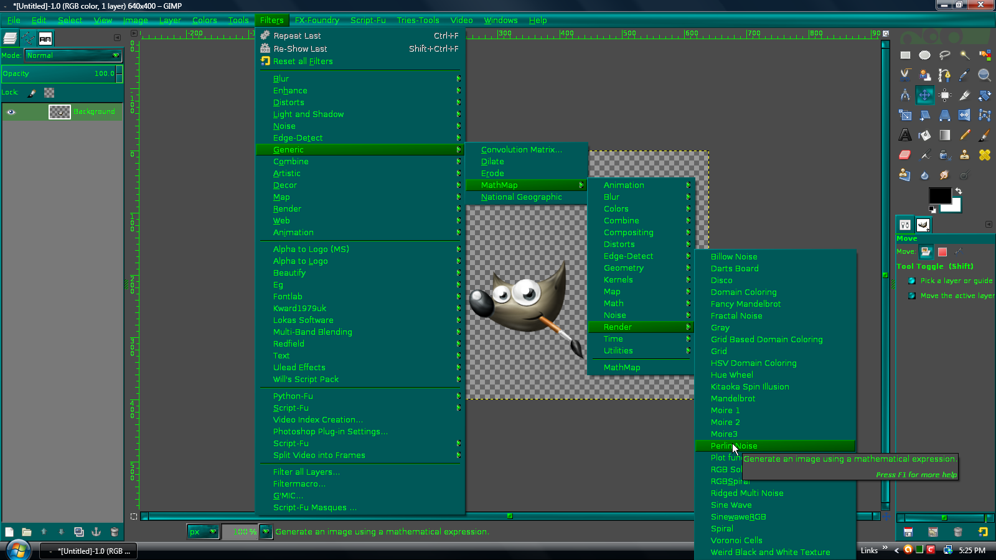Open the Windows menu
Viewport: 996px width, 560px height.
pos(501,21)
